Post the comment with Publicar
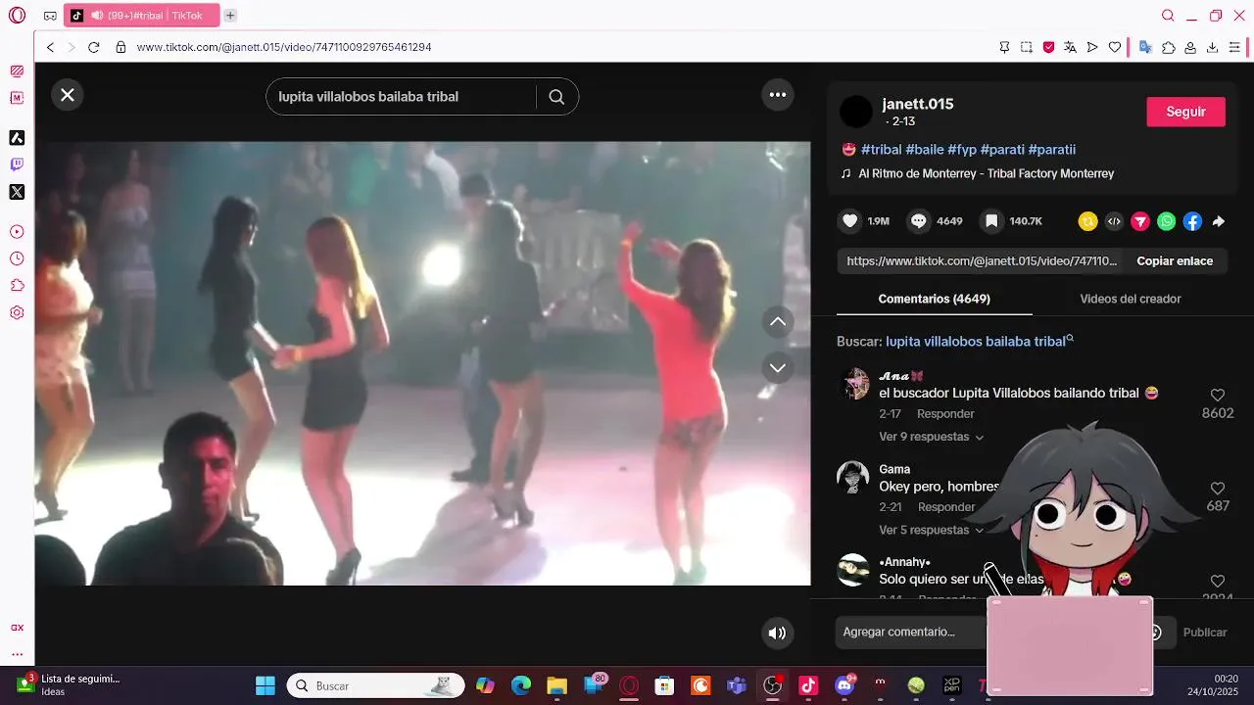This screenshot has width=1254, height=705. click(1205, 633)
